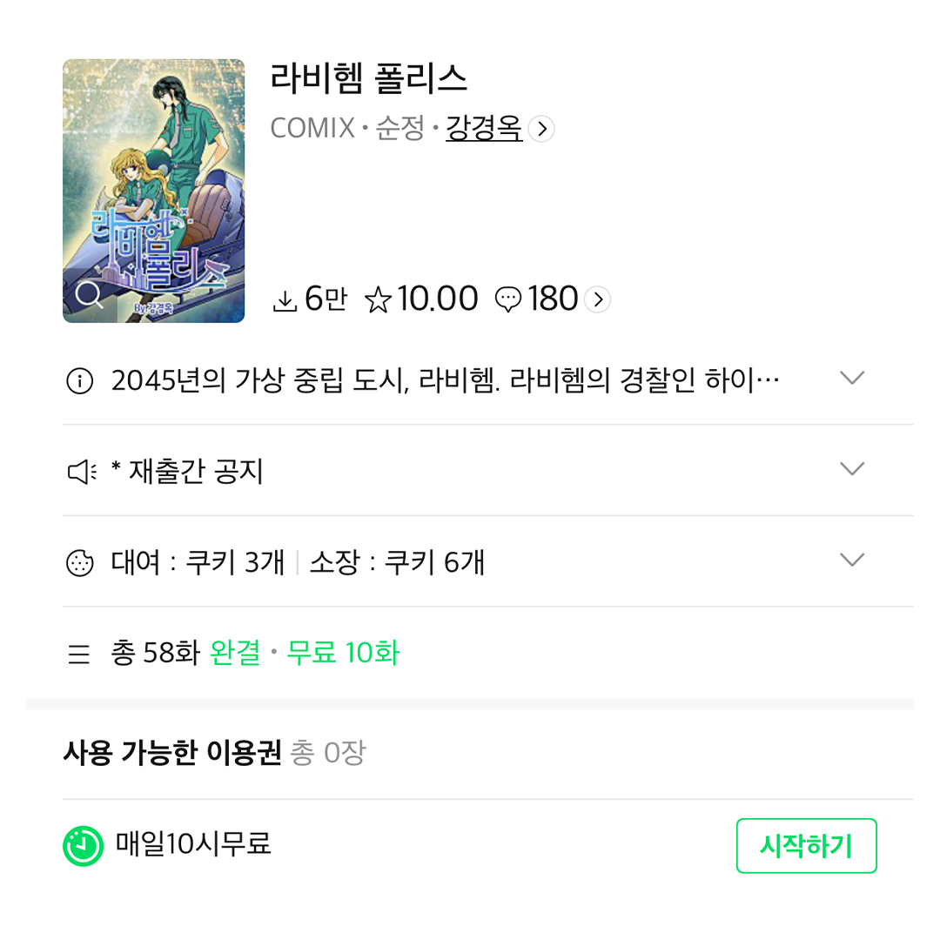Click the episode list hamburger icon
The width and height of the screenshot is (940, 940).
coord(79,654)
